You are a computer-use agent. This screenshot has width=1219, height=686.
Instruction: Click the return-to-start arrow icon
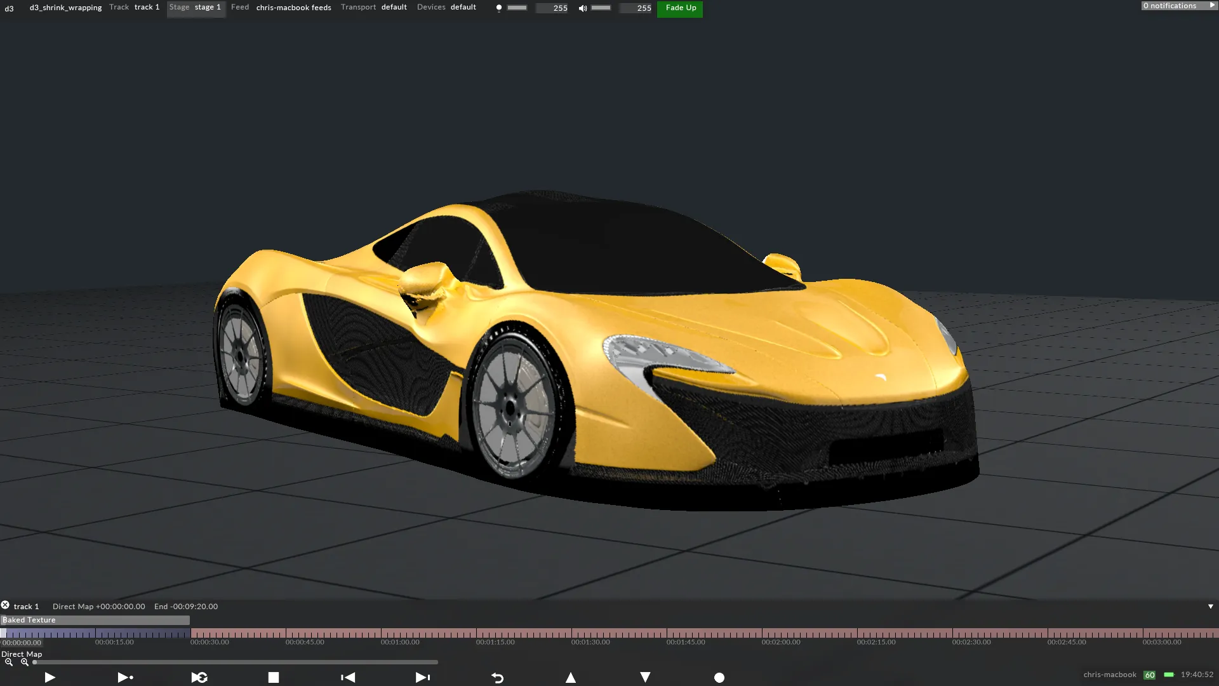pyautogui.click(x=497, y=678)
